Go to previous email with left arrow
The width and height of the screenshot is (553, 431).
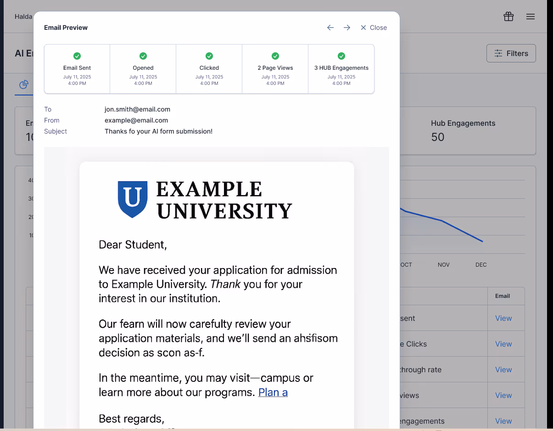[330, 28]
